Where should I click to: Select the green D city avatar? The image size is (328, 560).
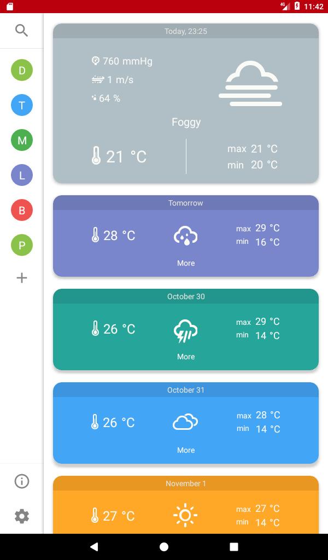[x=22, y=70]
